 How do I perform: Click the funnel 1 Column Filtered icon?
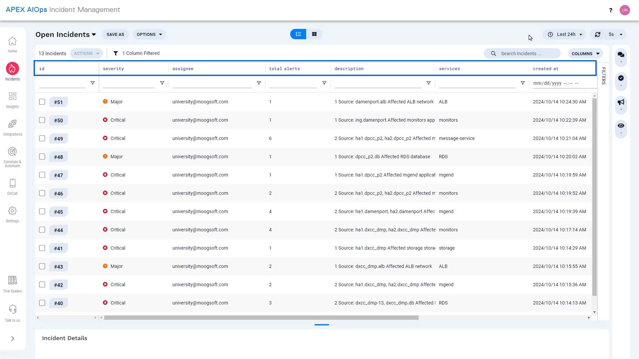click(115, 54)
